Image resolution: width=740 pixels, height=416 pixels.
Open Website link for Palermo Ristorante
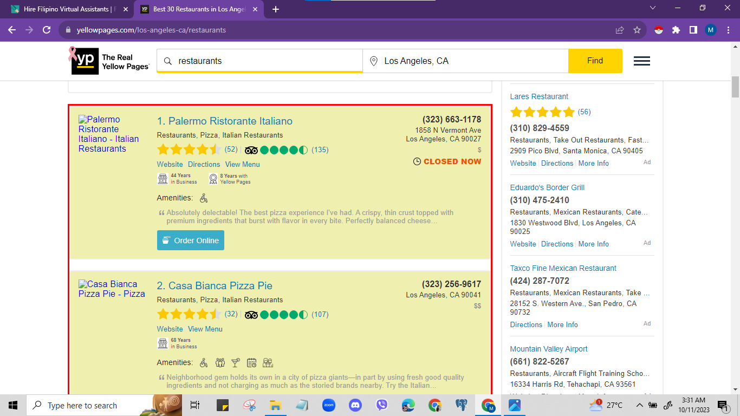tap(170, 164)
